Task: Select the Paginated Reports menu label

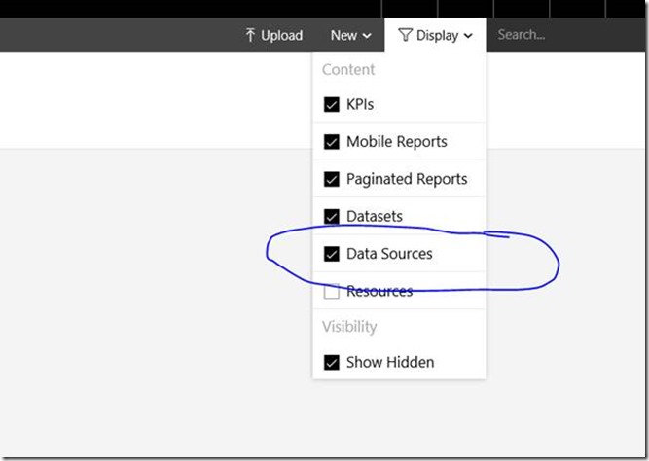Action: tap(407, 179)
